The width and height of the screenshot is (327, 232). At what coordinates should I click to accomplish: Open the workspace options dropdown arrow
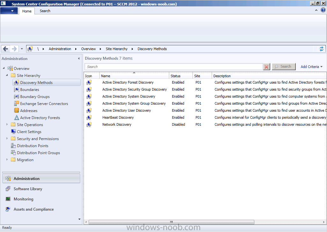(x=79, y=219)
